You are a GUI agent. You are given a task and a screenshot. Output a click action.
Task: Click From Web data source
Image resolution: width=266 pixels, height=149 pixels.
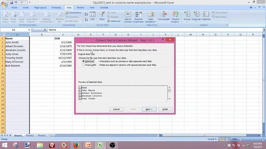coord(13,17)
